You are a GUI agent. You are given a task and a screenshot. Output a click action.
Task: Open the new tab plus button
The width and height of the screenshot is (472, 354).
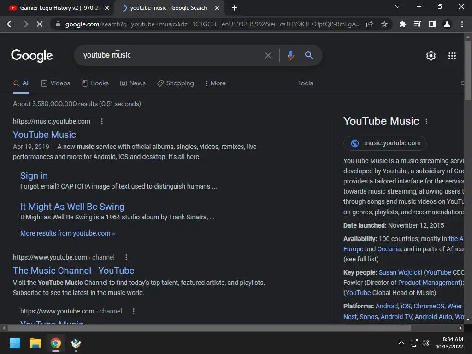pyautogui.click(x=235, y=8)
